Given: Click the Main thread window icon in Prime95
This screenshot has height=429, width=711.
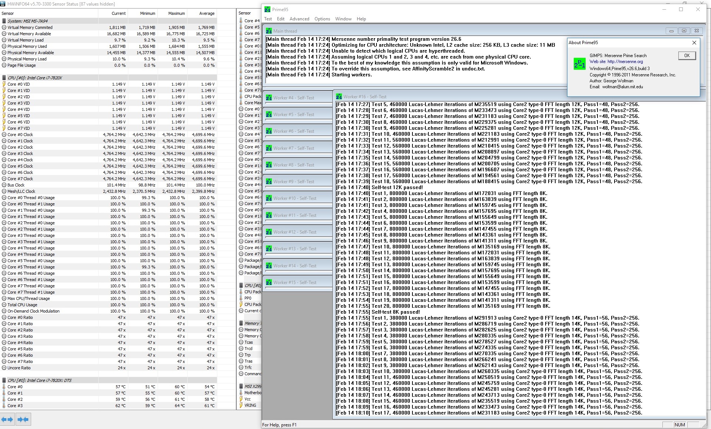Looking at the screenshot, I should [269, 31].
